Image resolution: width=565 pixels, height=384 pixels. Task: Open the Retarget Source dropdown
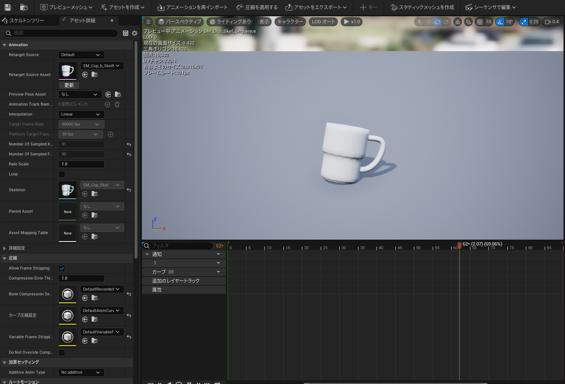81,55
